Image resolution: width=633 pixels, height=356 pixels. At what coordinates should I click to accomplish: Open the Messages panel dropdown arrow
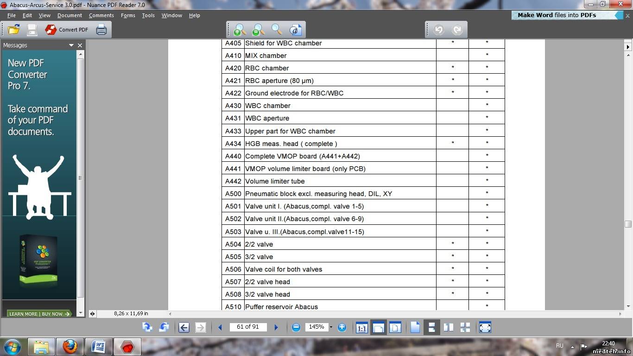pos(71,45)
